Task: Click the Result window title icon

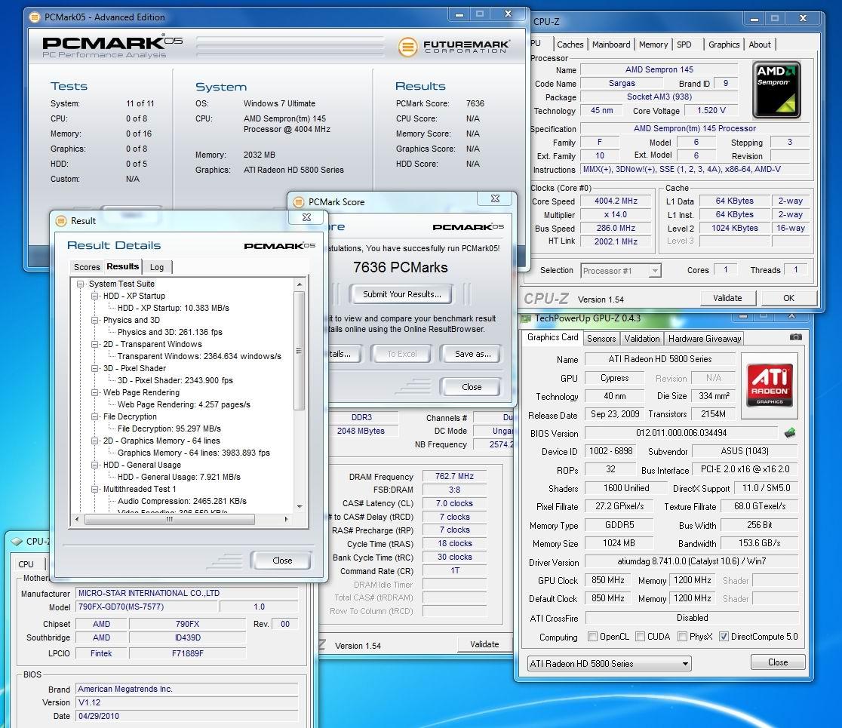Action: tap(62, 220)
